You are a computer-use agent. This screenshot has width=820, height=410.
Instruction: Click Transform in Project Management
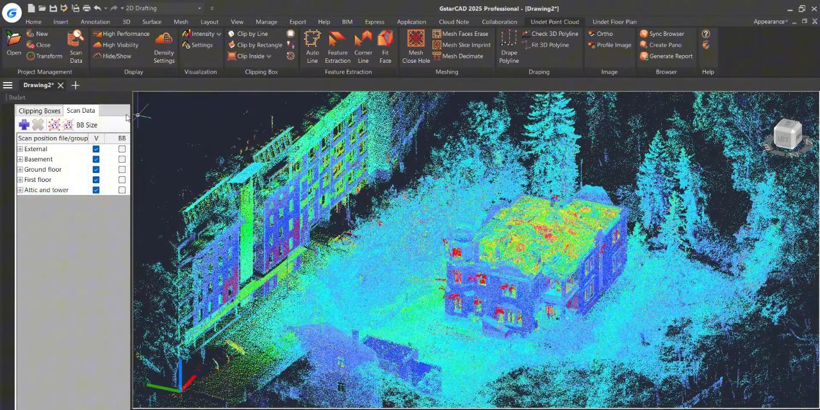[44, 56]
